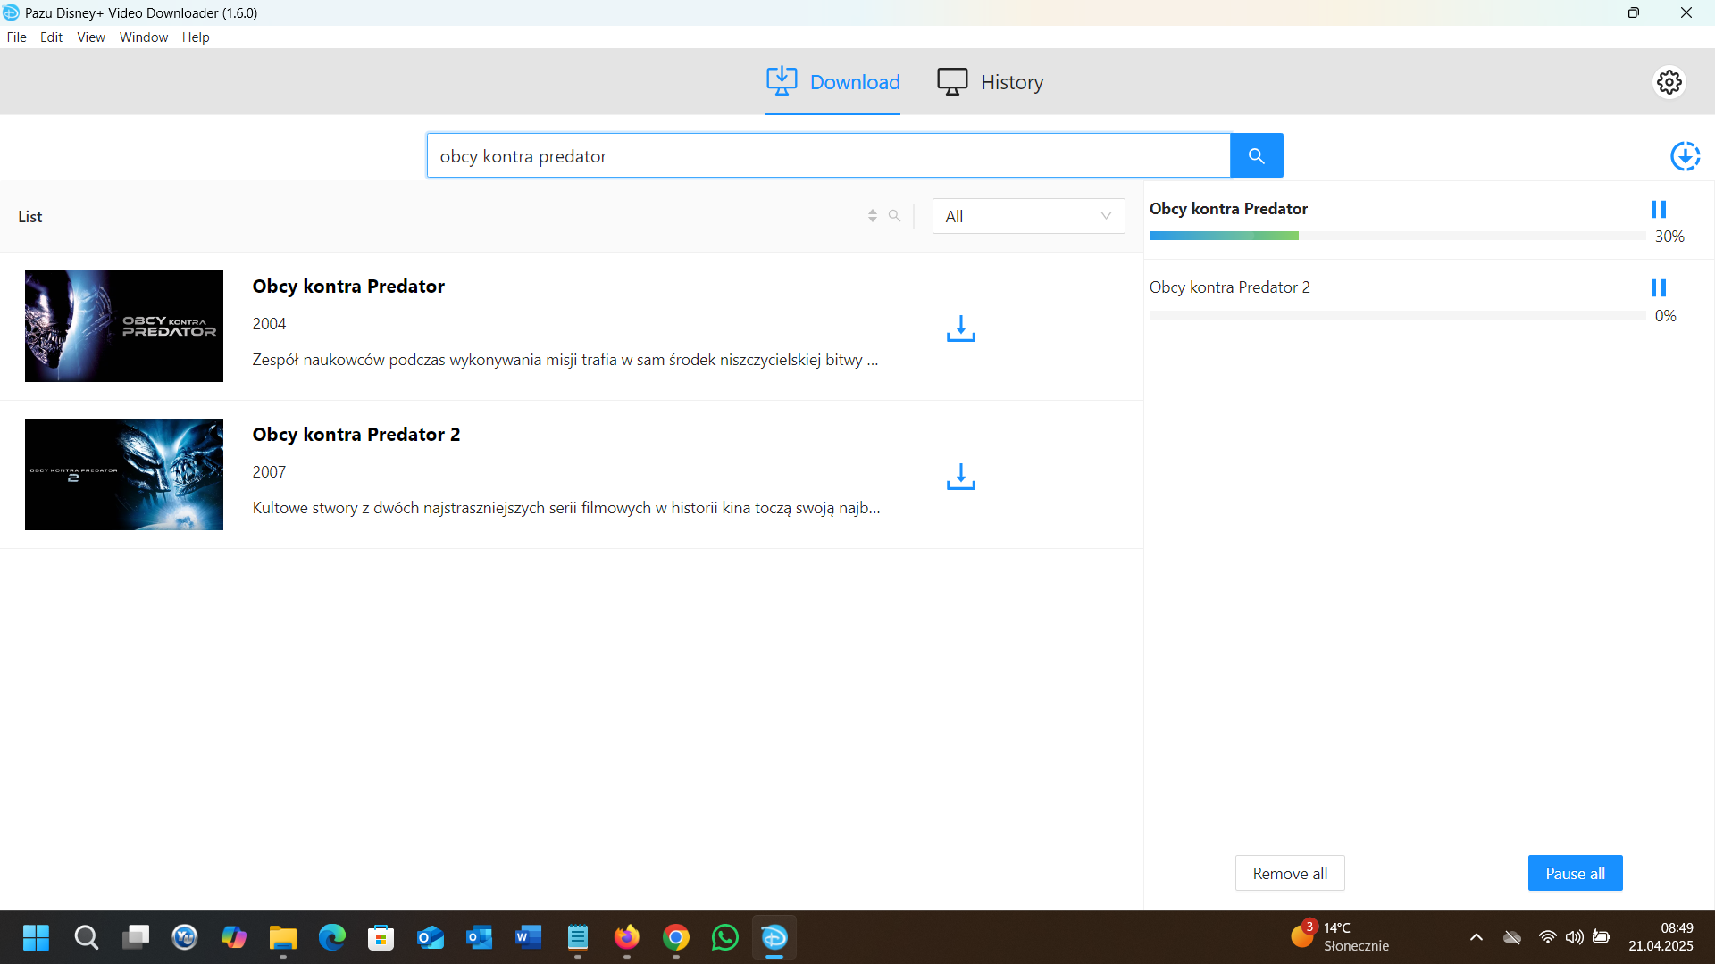Switch to the Download tab
Image resolution: width=1715 pixels, height=964 pixels.
click(832, 82)
